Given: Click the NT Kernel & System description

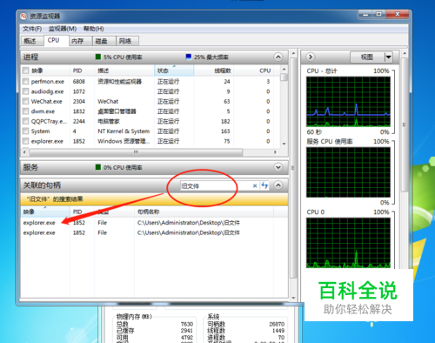Looking at the screenshot, I should click(x=124, y=131).
